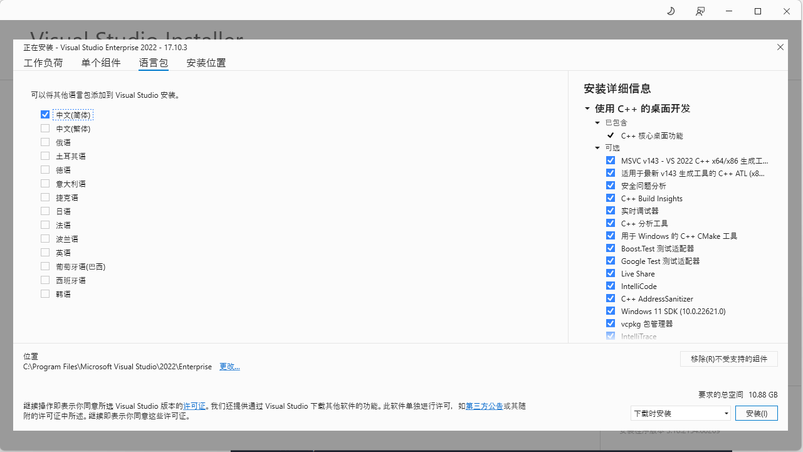803x452 pixels.
Task: Open the 下载时安装 dropdown
Action: coord(681,413)
